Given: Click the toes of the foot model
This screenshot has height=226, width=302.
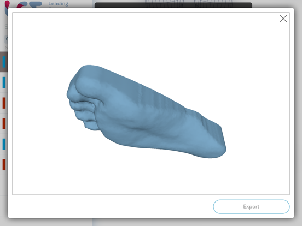Looking at the screenshot, I should click(83, 108).
